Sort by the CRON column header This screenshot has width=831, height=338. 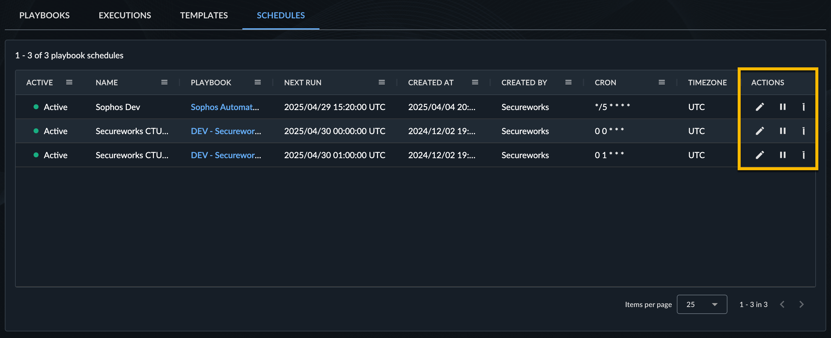tap(605, 82)
